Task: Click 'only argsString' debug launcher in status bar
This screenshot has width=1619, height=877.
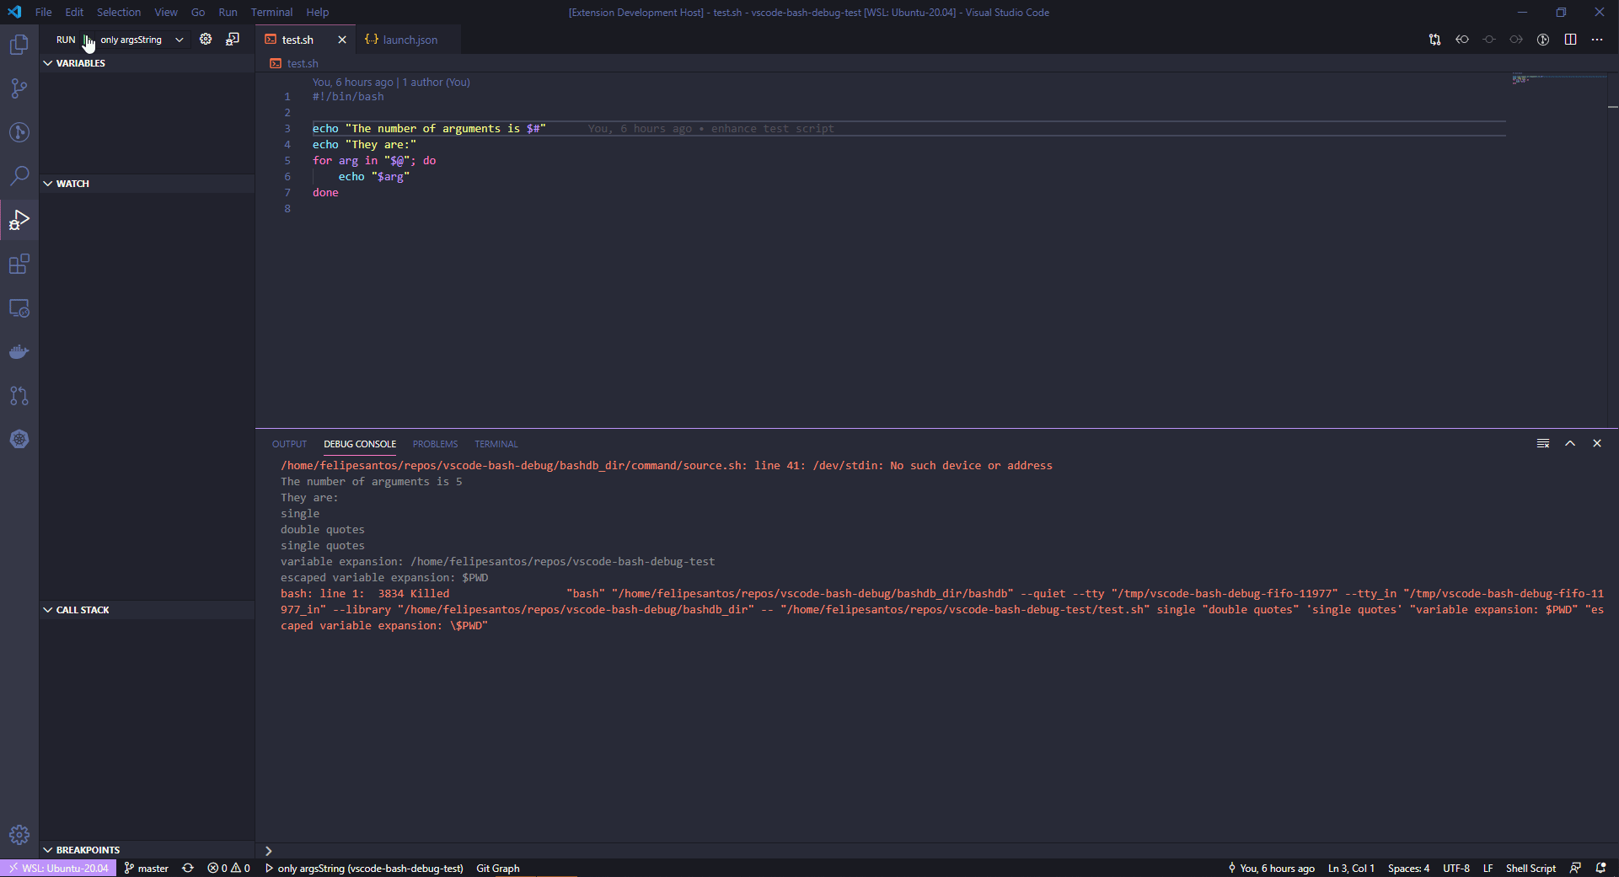Action: (364, 868)
